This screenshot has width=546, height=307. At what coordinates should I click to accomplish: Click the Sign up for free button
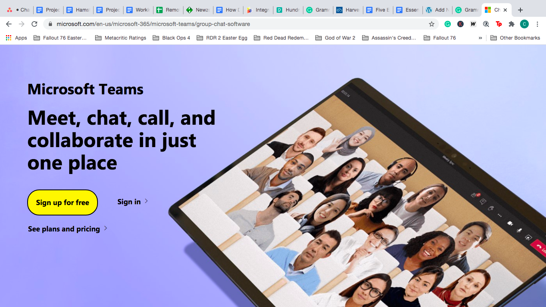(x=62, y=202)
